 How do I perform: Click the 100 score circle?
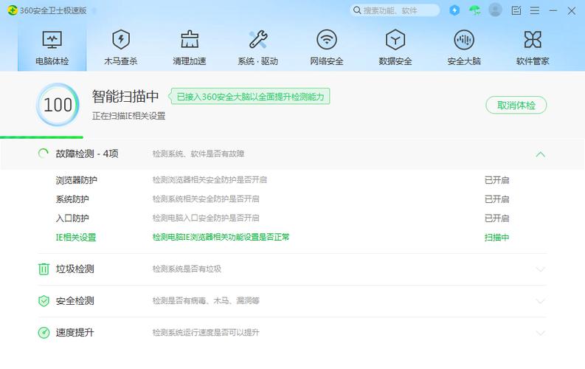pyautogui.click(x=58, y=105)
